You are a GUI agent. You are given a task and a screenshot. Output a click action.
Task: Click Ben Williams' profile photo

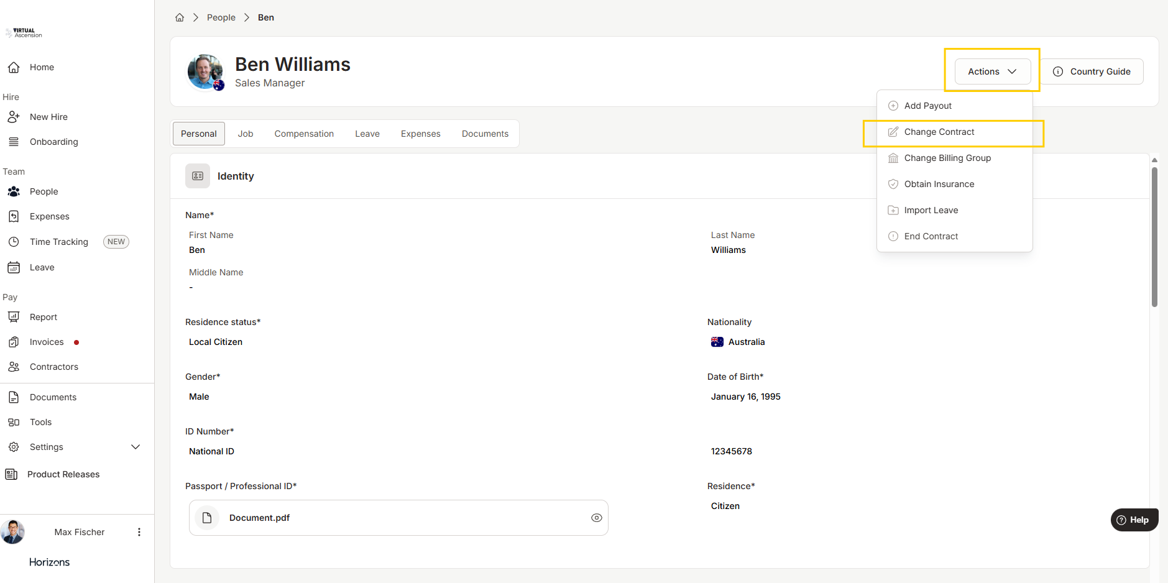[205, 71]
